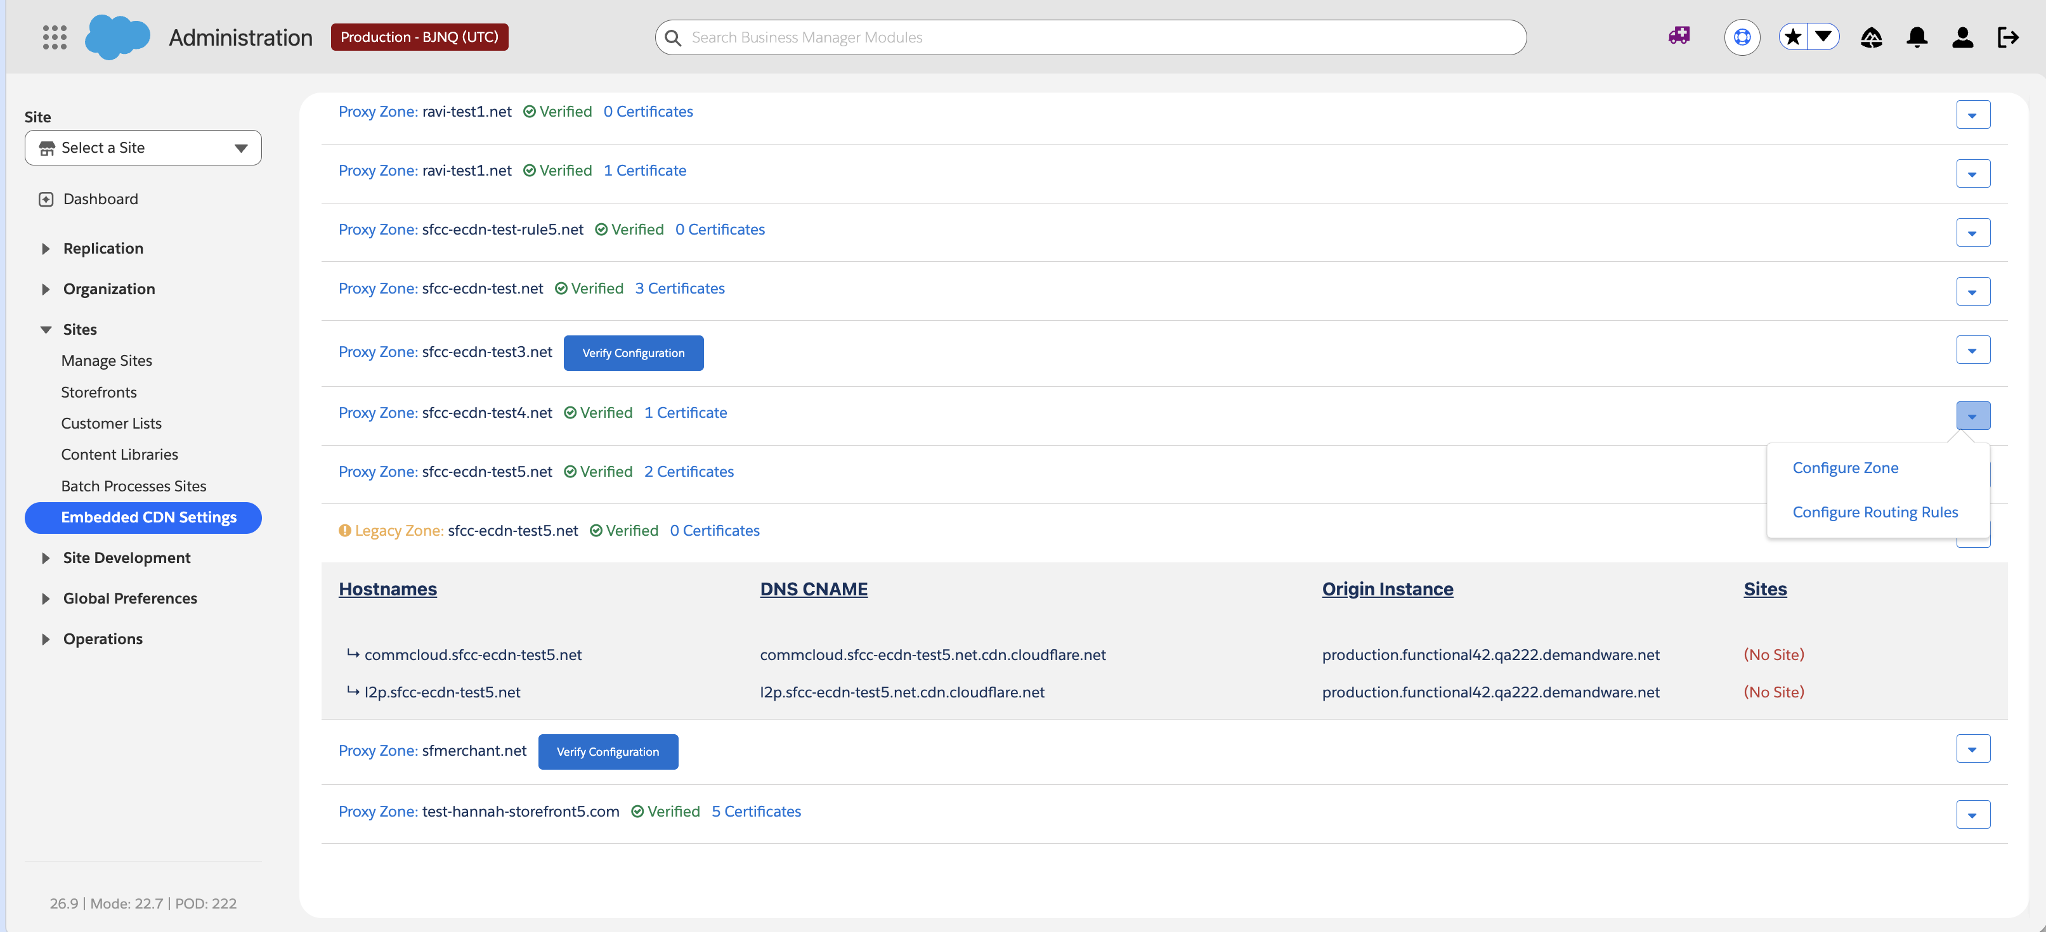Open 0 Certificates link for sfcc-ecdn-test-rule5.net
Viewport: 2046px width, 932px height.
(720, 230)
